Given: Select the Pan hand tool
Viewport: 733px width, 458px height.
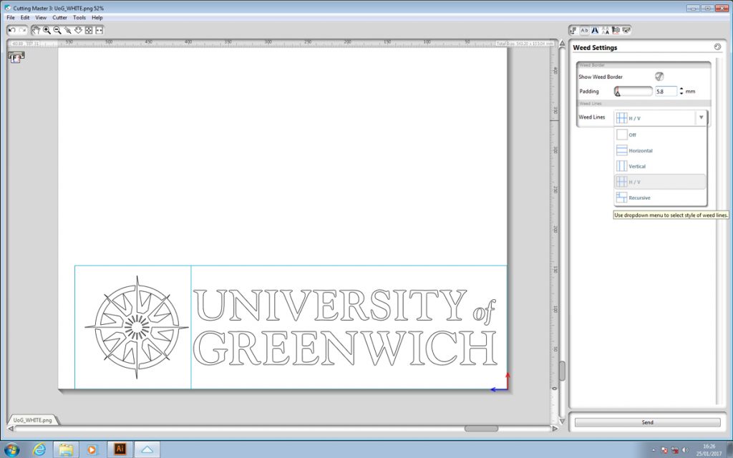Looking at the screenshot, I should click(37, 30).
